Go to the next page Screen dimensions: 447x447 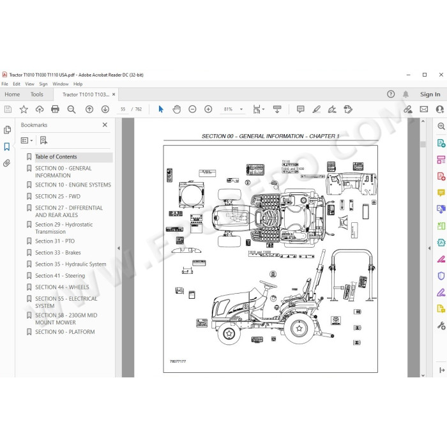point(105,109)
